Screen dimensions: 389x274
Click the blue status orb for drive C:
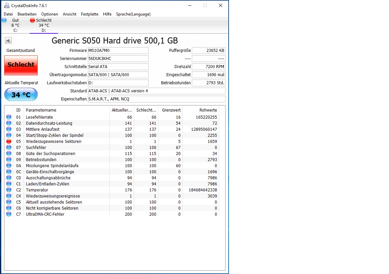[4, 20]
